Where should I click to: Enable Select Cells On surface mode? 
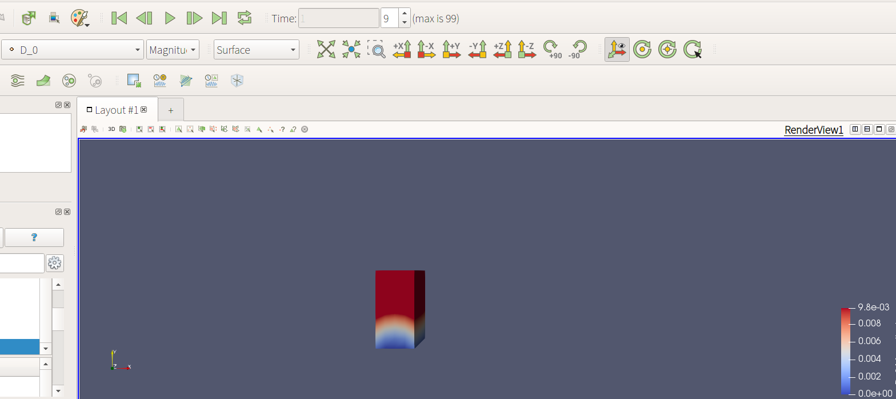tap(179, 129)
